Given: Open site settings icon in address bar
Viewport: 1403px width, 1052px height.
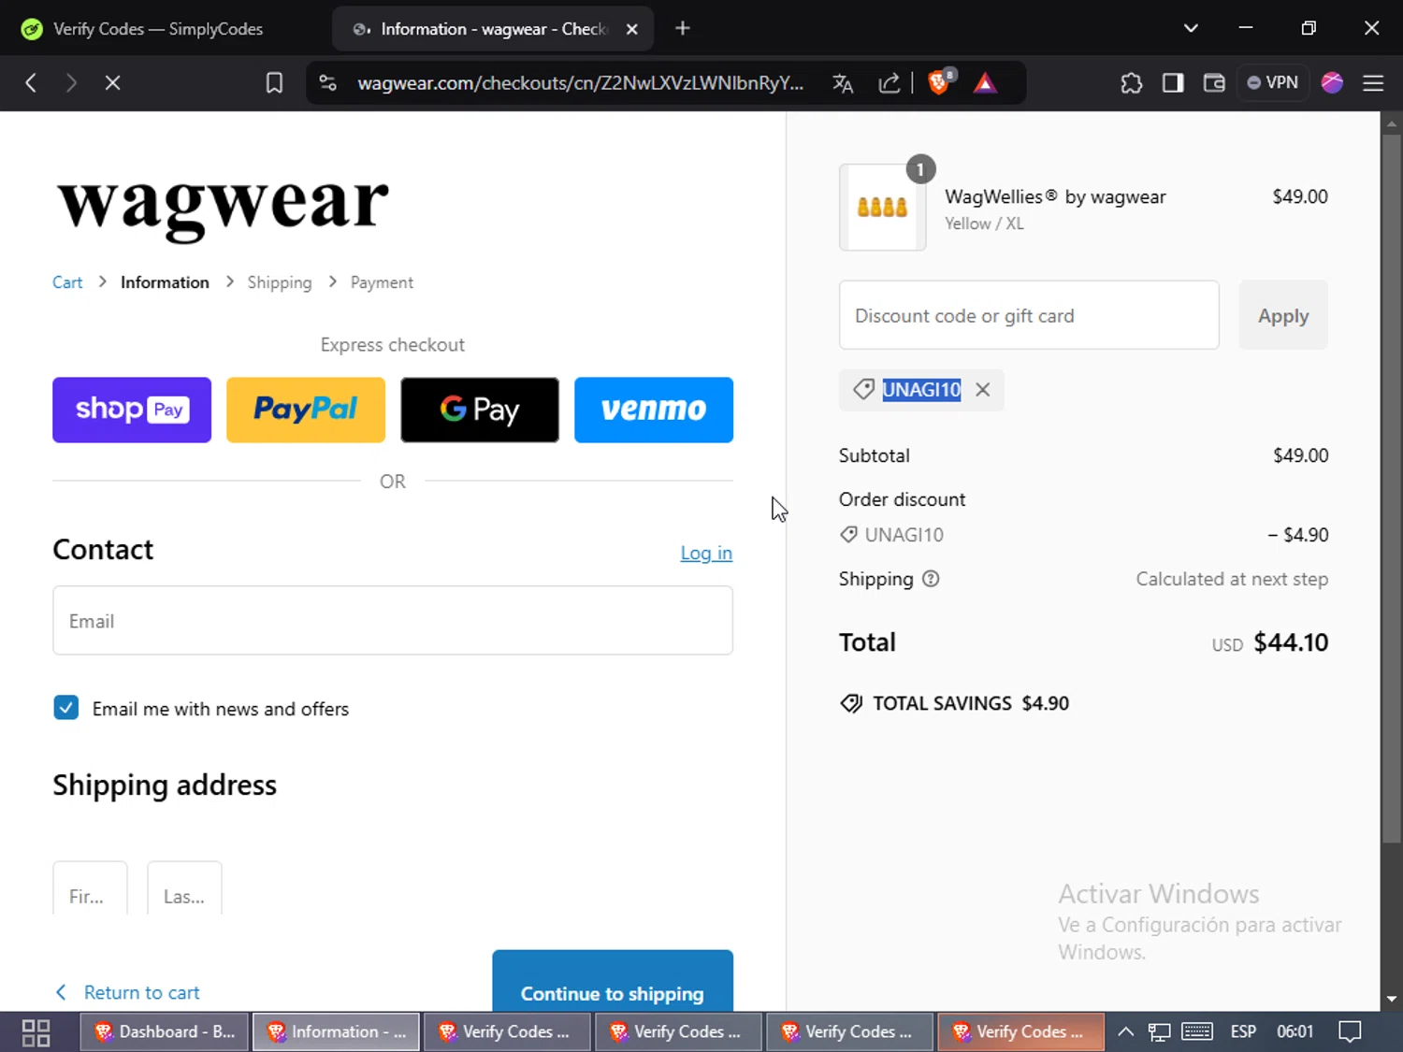Looking at the screenshot, I should click(x=327, y=83).
